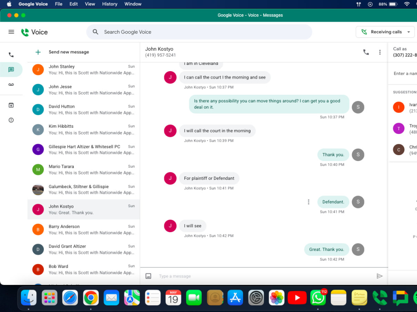Open options menu beside 'Defendant.' message

[309, 202]
